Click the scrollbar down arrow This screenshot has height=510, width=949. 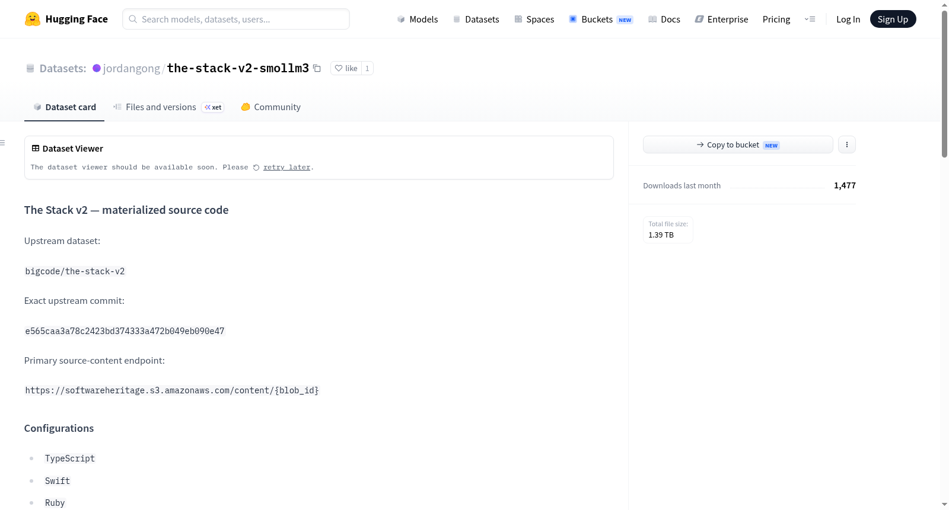944,505
